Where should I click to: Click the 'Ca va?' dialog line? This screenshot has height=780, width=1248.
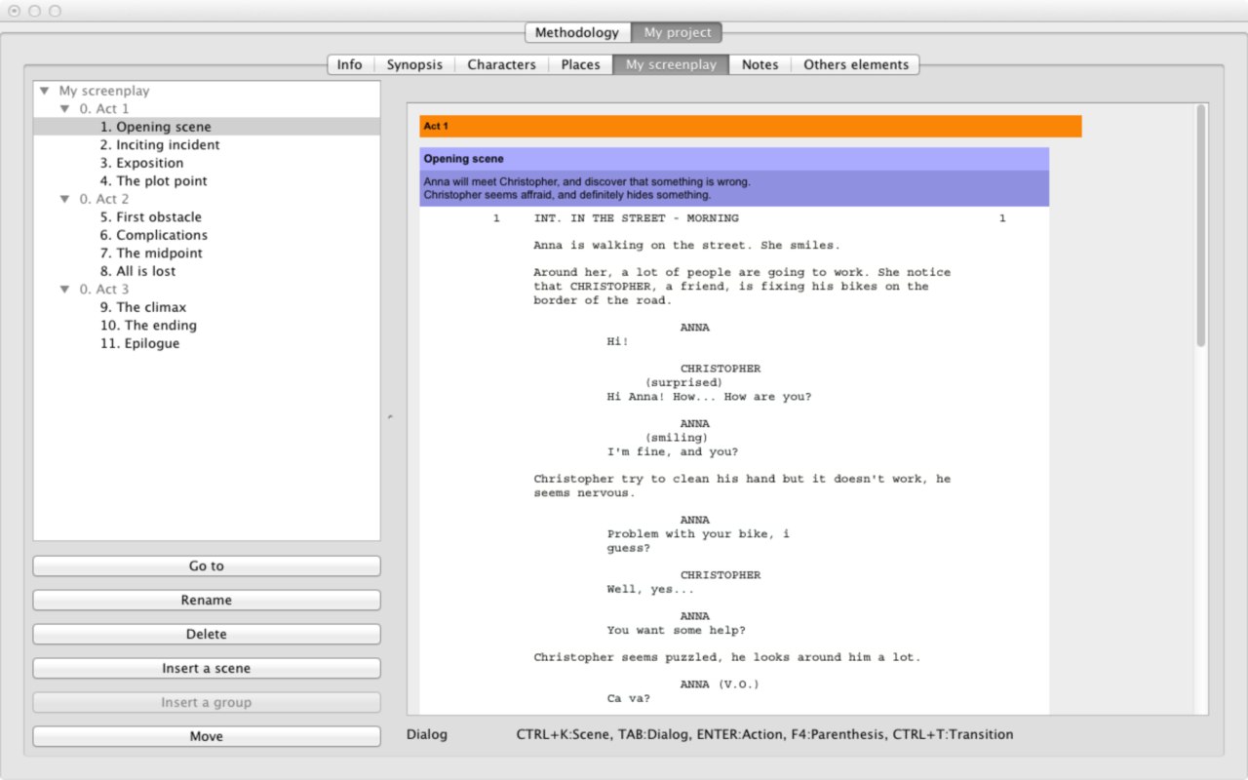coord(628,698)
